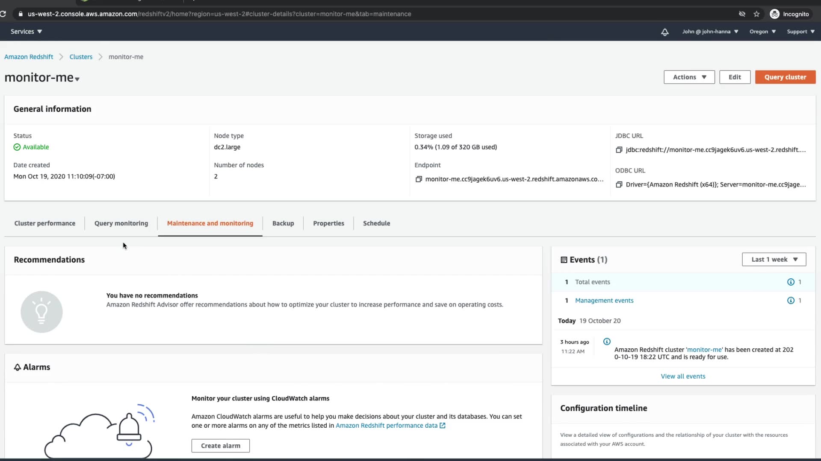Click the notifications bell icon

664,32
